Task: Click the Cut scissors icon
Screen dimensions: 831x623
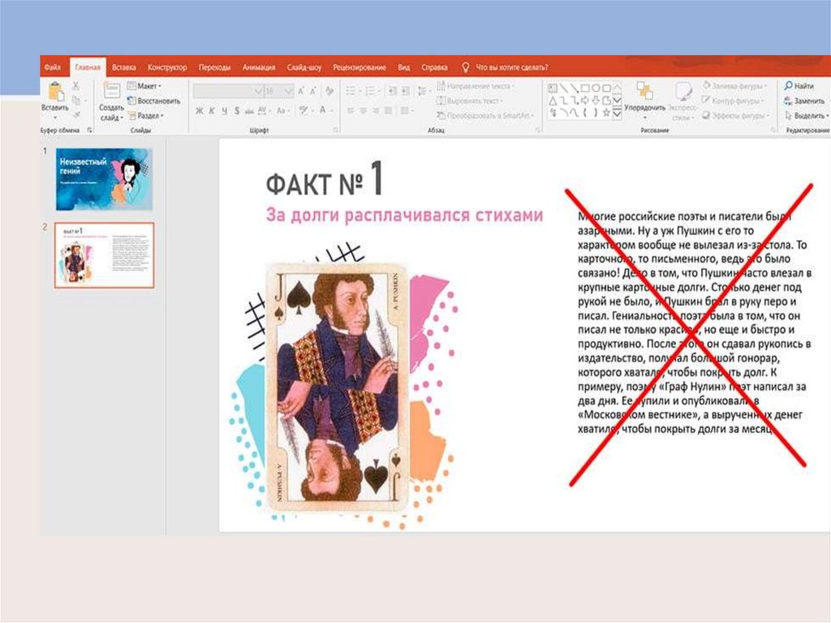Action: (x=76, y=86)
